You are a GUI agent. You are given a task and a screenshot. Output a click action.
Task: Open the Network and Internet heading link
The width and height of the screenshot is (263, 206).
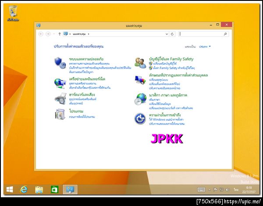point(87,79)
